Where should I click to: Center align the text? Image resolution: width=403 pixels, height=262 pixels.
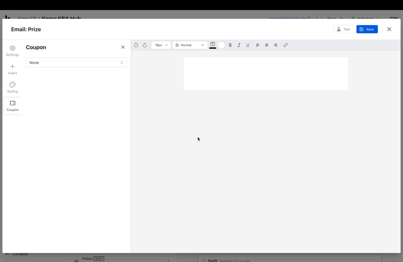coord(266,45)
